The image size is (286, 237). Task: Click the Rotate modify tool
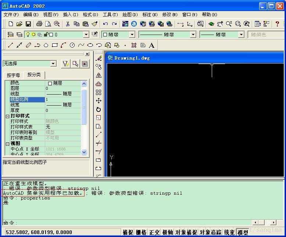(x=99, y=109)
